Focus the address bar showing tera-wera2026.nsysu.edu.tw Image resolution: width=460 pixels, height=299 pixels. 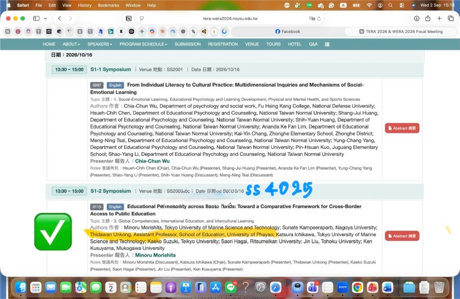231,18
